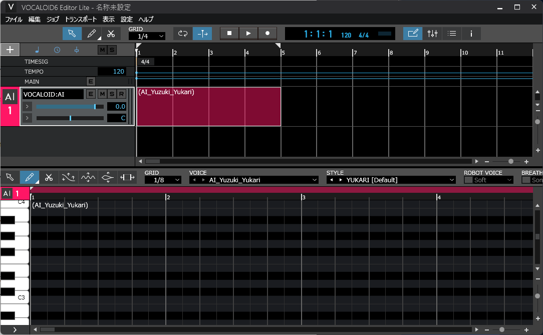
Task: Start playback with Play button
Action: tap(248, 33)
